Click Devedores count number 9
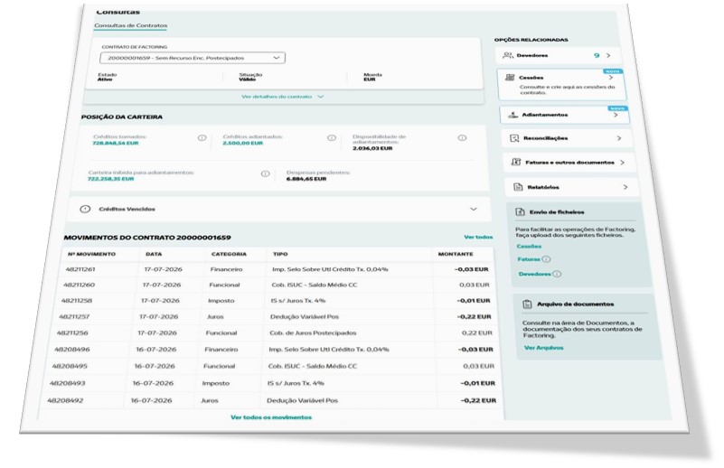Viewport: 724px width, 468px height. [597, 55]
